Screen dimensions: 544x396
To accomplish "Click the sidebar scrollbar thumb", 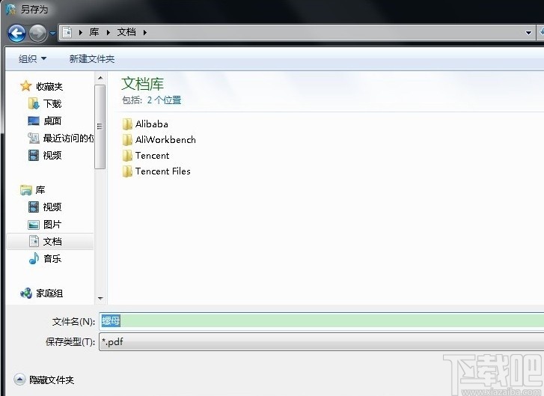I will (100, 127).
